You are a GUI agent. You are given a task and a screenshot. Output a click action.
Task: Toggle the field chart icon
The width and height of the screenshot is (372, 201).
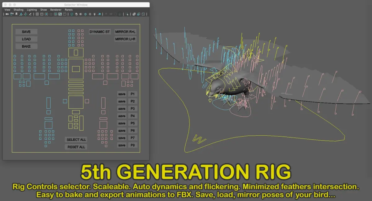(55, 14)
